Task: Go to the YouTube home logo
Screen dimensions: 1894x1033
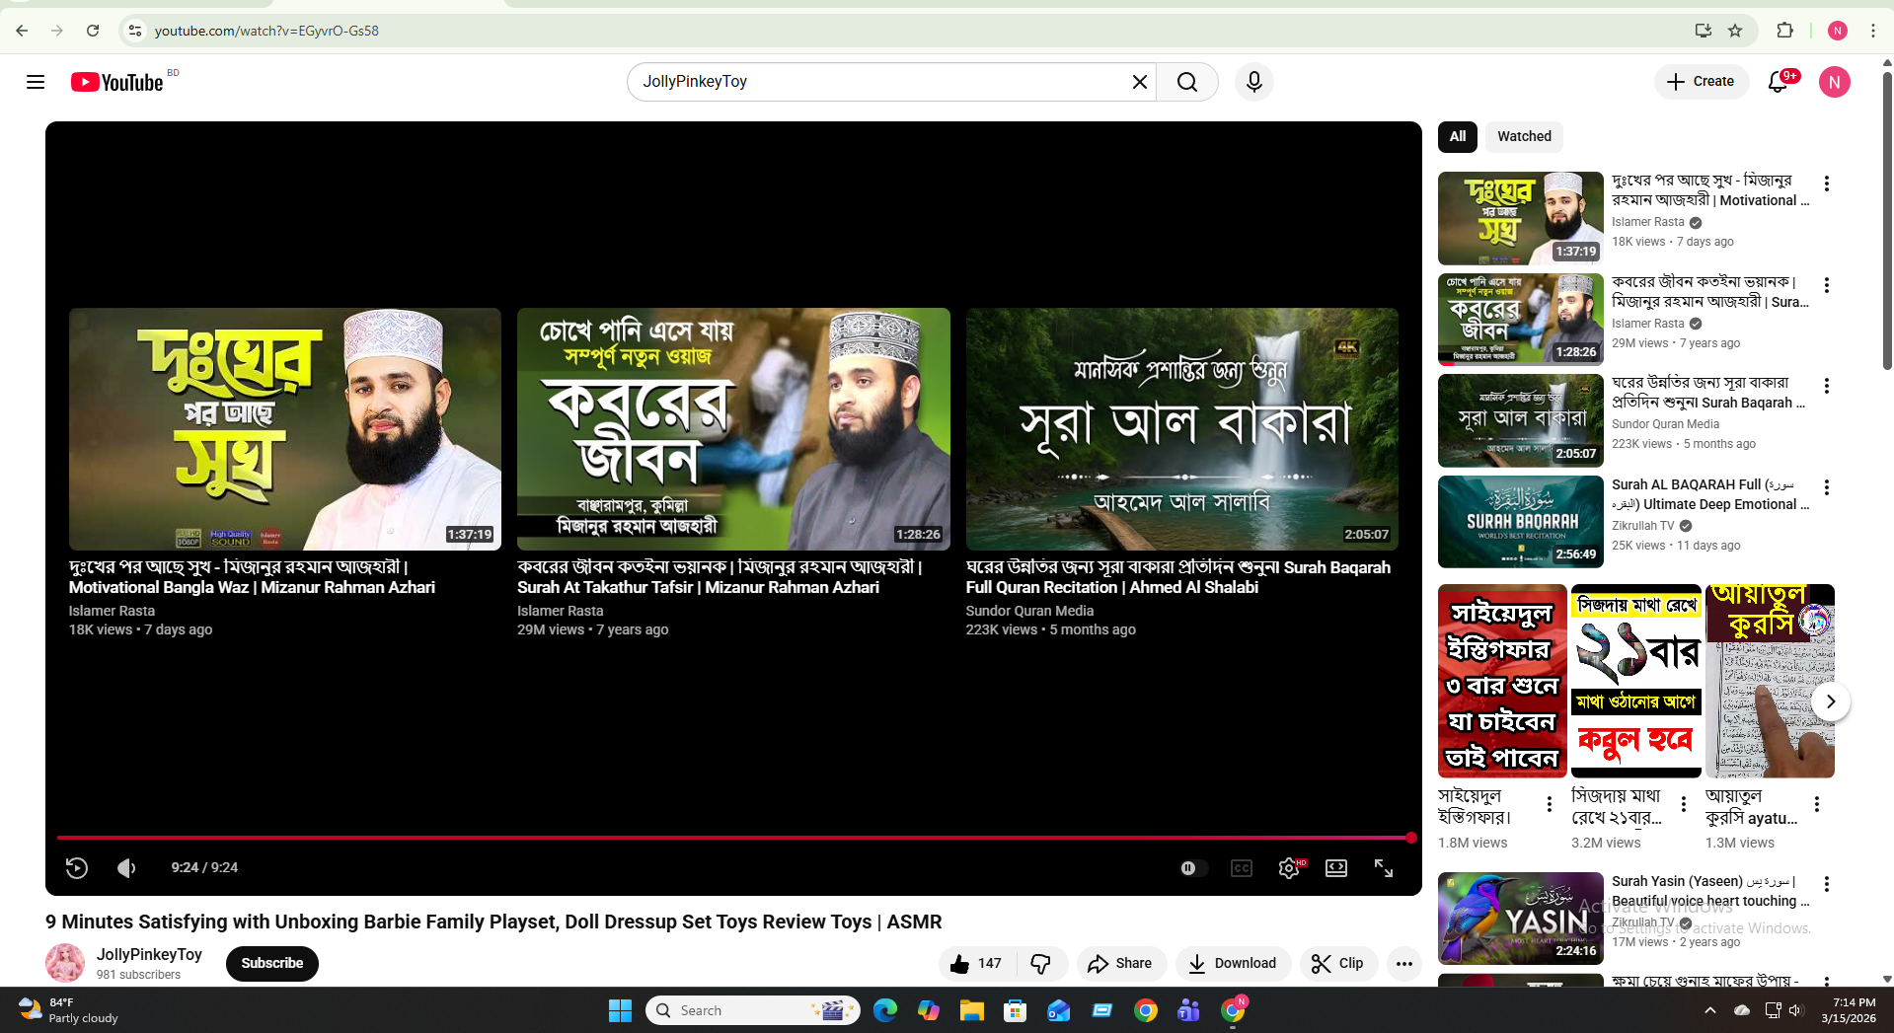Action: click(116, 82)
